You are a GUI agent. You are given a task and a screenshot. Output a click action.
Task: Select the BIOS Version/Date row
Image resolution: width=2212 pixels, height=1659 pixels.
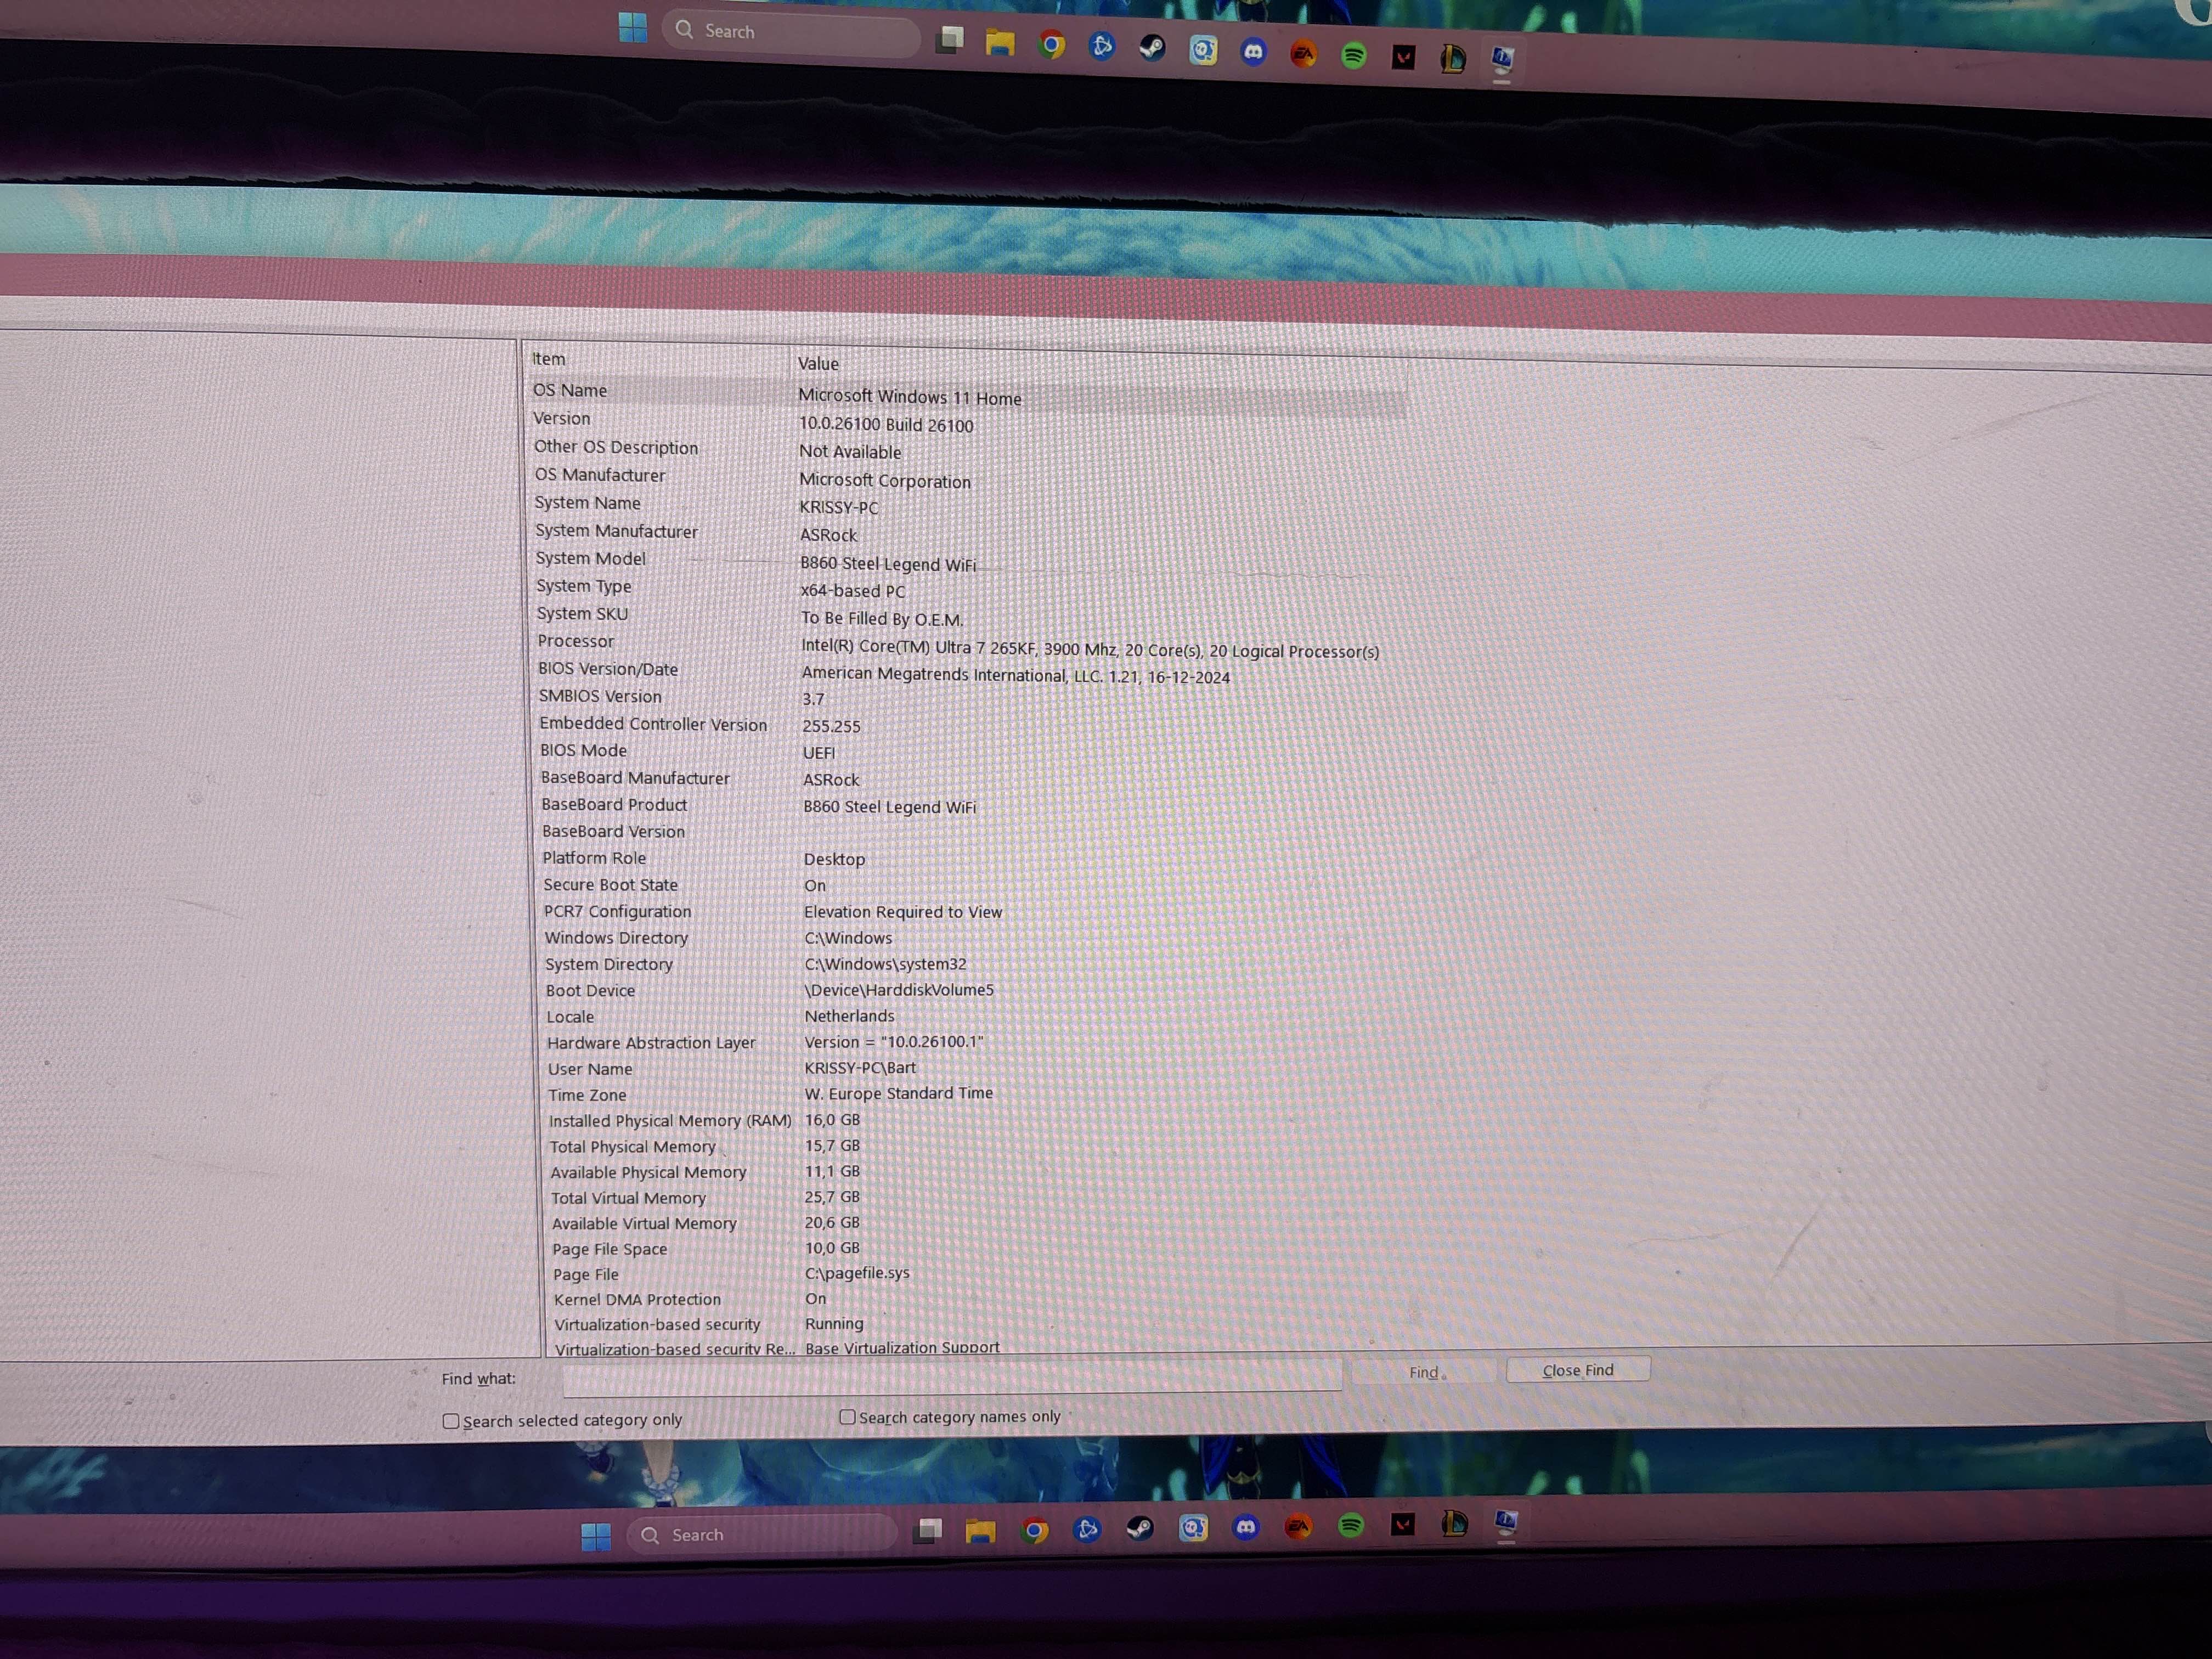(x=608, y=669)
